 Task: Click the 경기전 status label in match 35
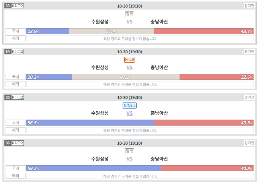point(249,97)
